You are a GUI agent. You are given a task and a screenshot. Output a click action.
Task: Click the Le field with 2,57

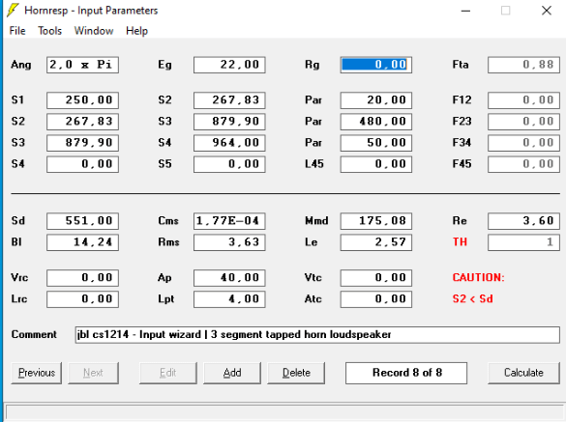pos(376,242)
